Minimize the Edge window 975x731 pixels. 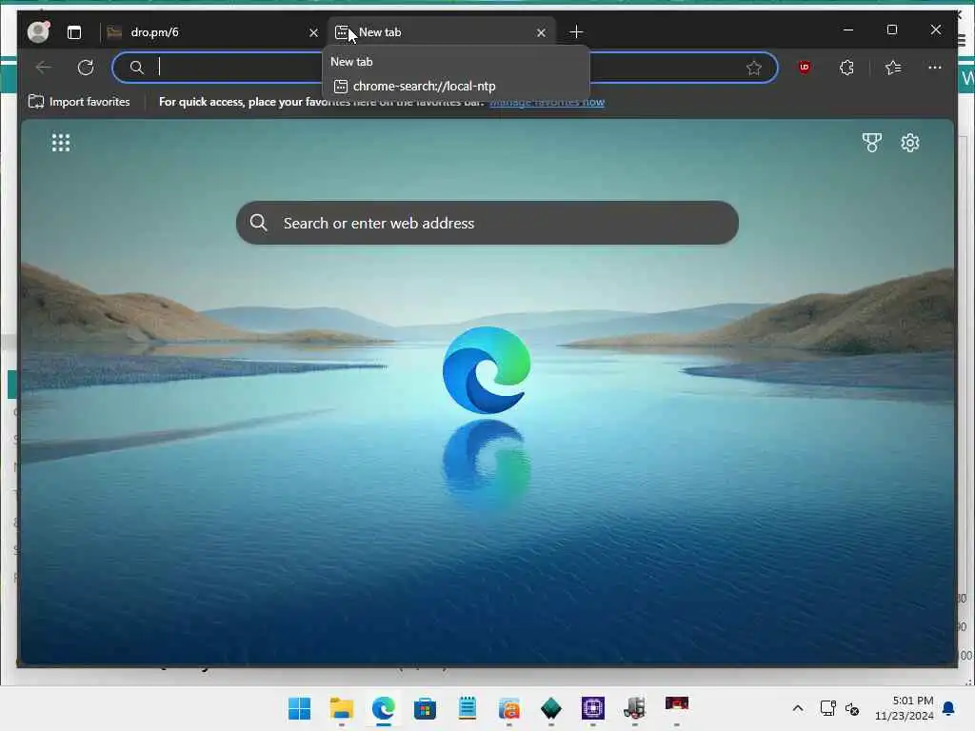[848, 30]
